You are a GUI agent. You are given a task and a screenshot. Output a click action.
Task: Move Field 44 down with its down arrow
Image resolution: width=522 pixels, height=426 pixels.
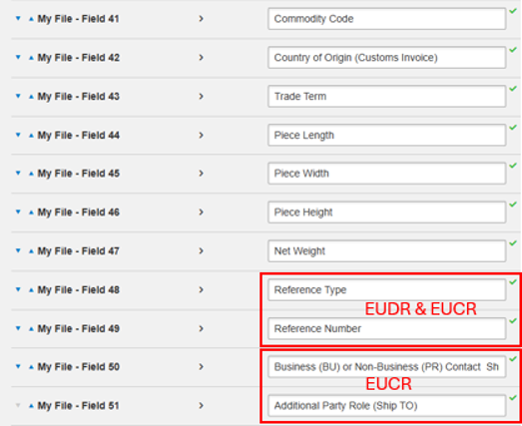click(18, 135)
